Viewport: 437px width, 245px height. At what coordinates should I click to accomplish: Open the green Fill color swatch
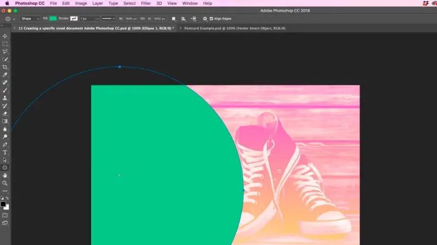coord(53,19)
